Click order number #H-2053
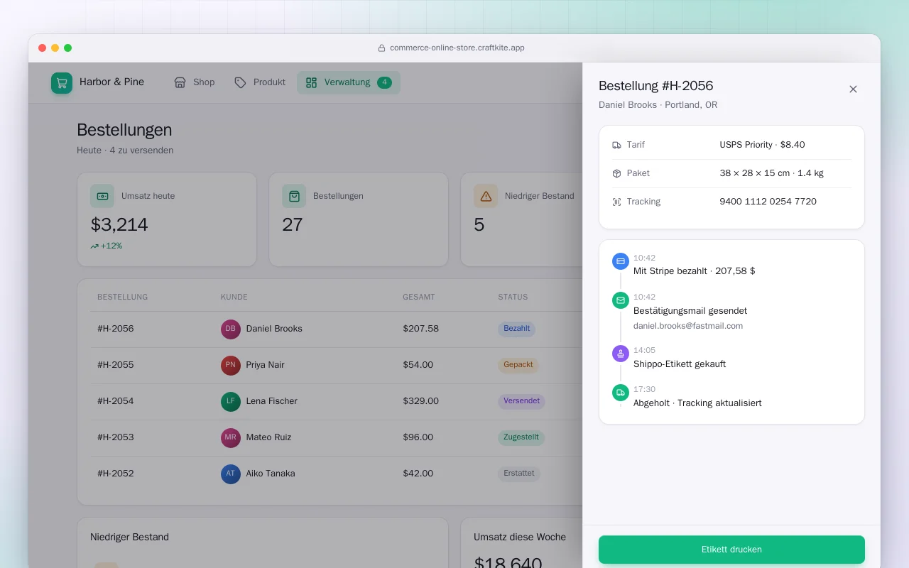The height and width of the screenshot is (568, 909). (116, 437)
